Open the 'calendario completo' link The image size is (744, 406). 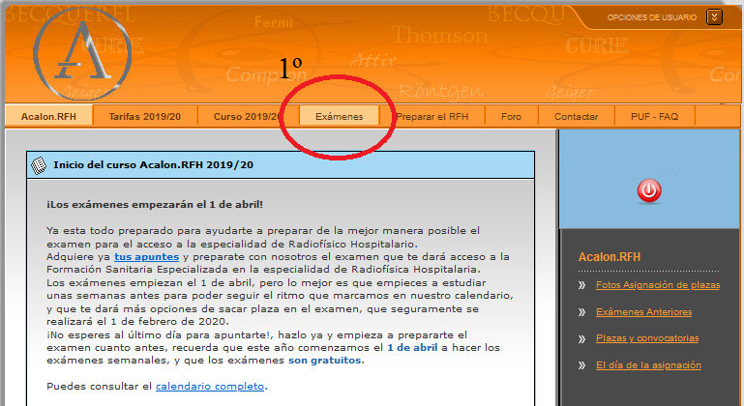[210, 387]
